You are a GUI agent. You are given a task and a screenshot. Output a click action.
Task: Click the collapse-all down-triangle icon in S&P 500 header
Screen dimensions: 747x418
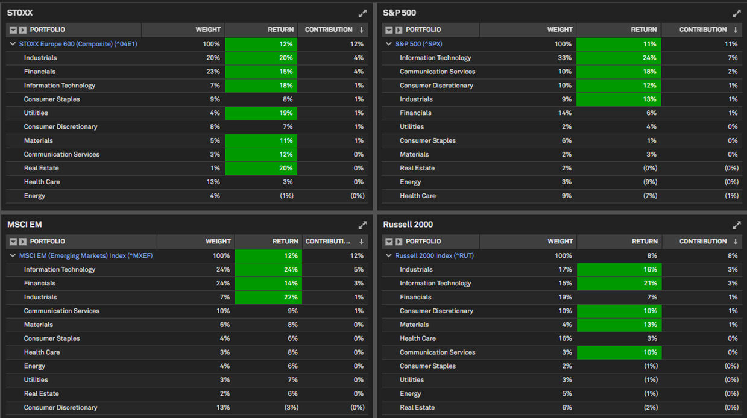(389, 30)
